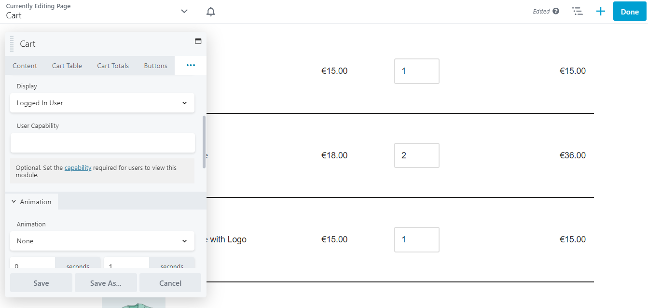The height and width of the screenshot is (308, 648).
Task: Open the Display dropdown showing Logged In User
Action: [x=102, y=103]
